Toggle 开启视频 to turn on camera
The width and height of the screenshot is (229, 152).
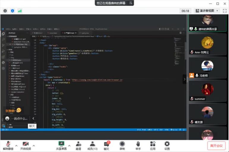(25, 145)
